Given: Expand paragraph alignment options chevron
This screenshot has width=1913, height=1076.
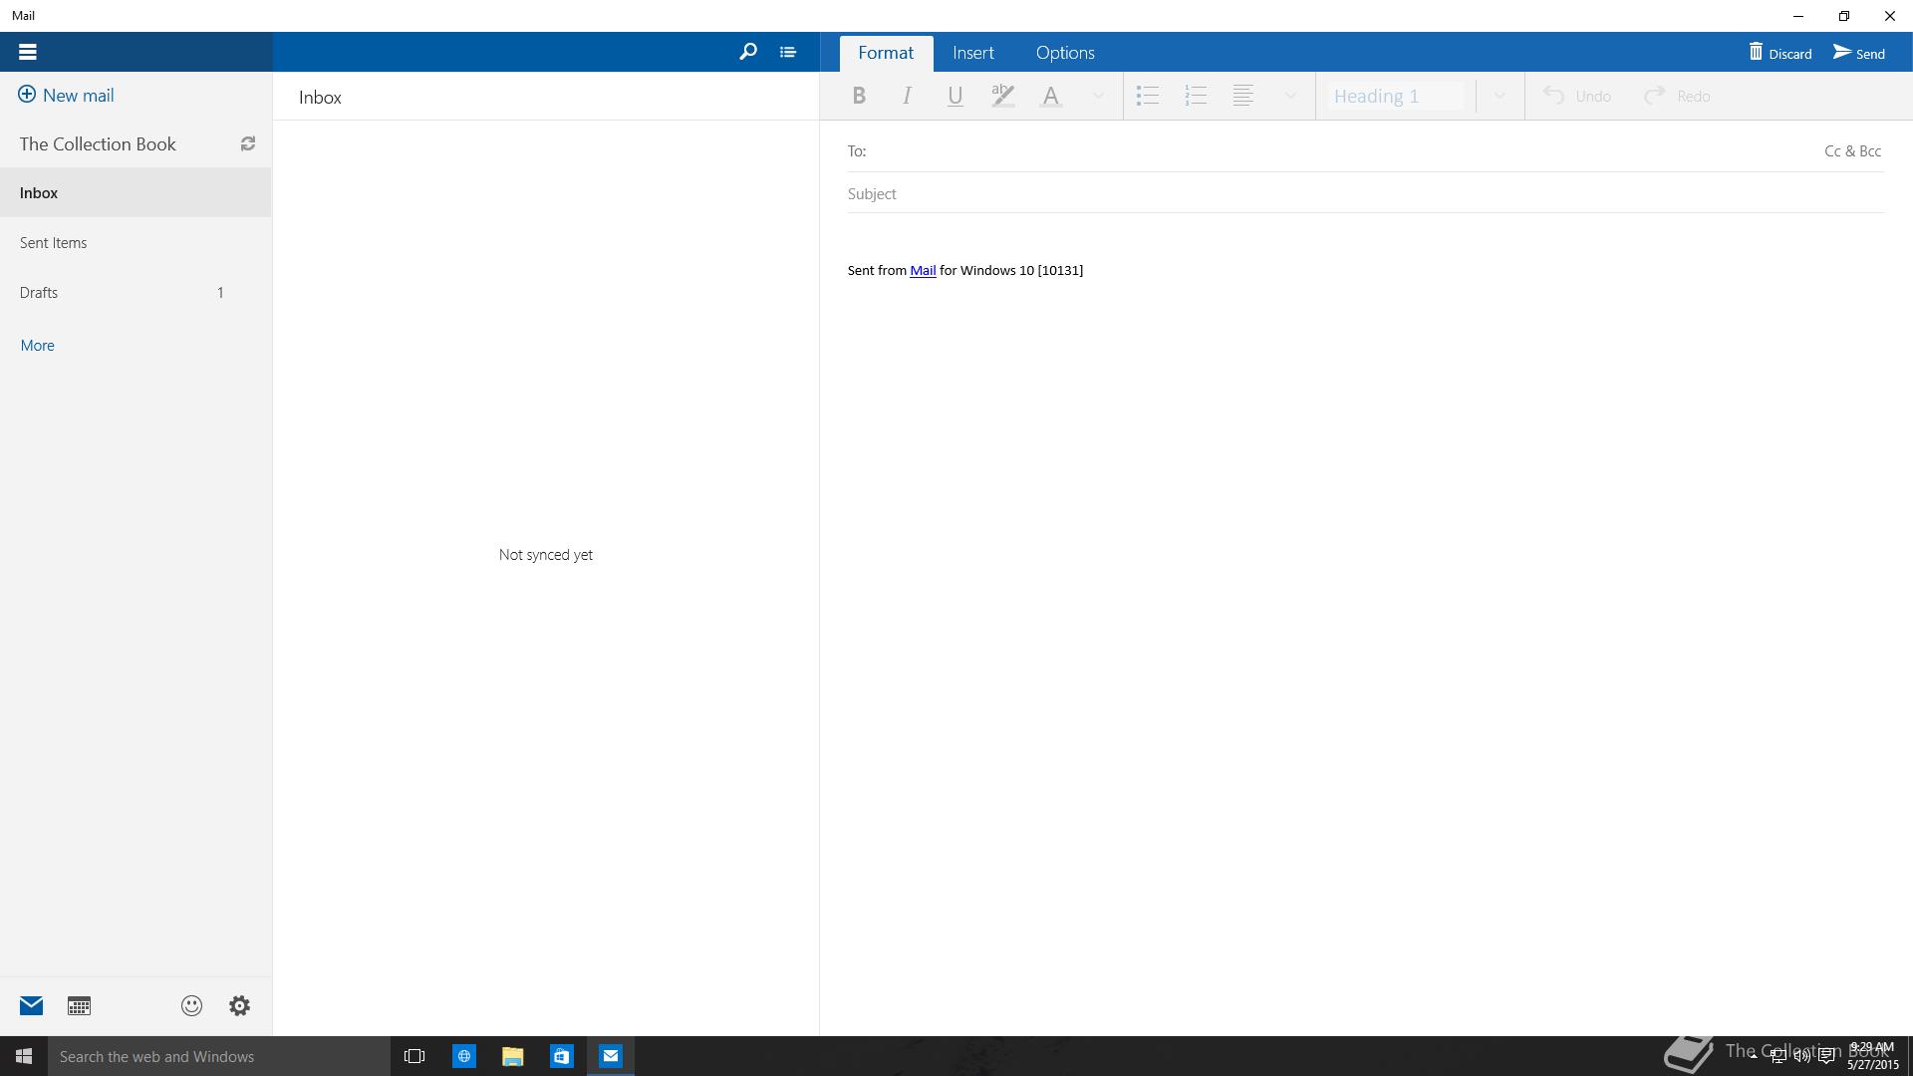Looking at the screenshot, I should coord(1290,96).
